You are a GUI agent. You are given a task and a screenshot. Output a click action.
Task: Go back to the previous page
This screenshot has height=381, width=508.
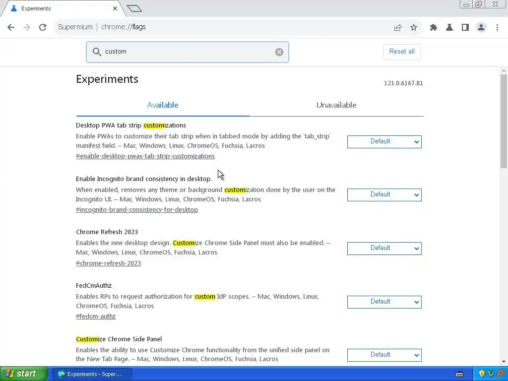(11, 27)
